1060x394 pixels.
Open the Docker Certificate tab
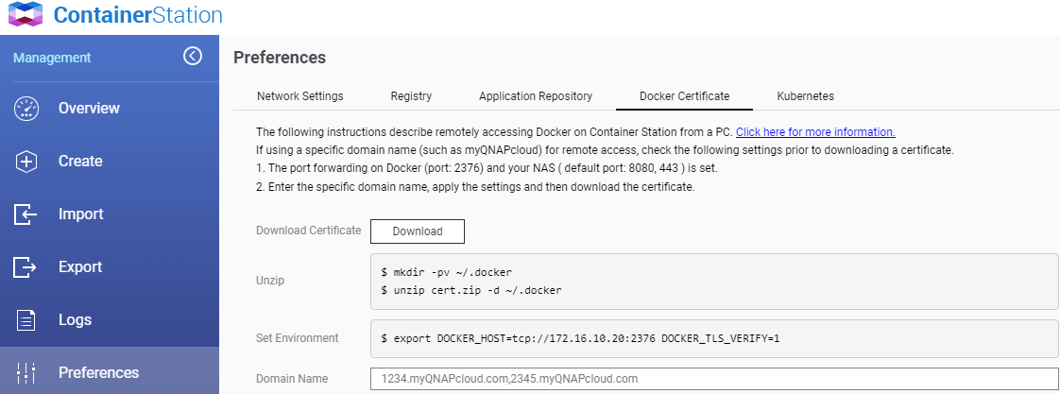coord(684,96)
